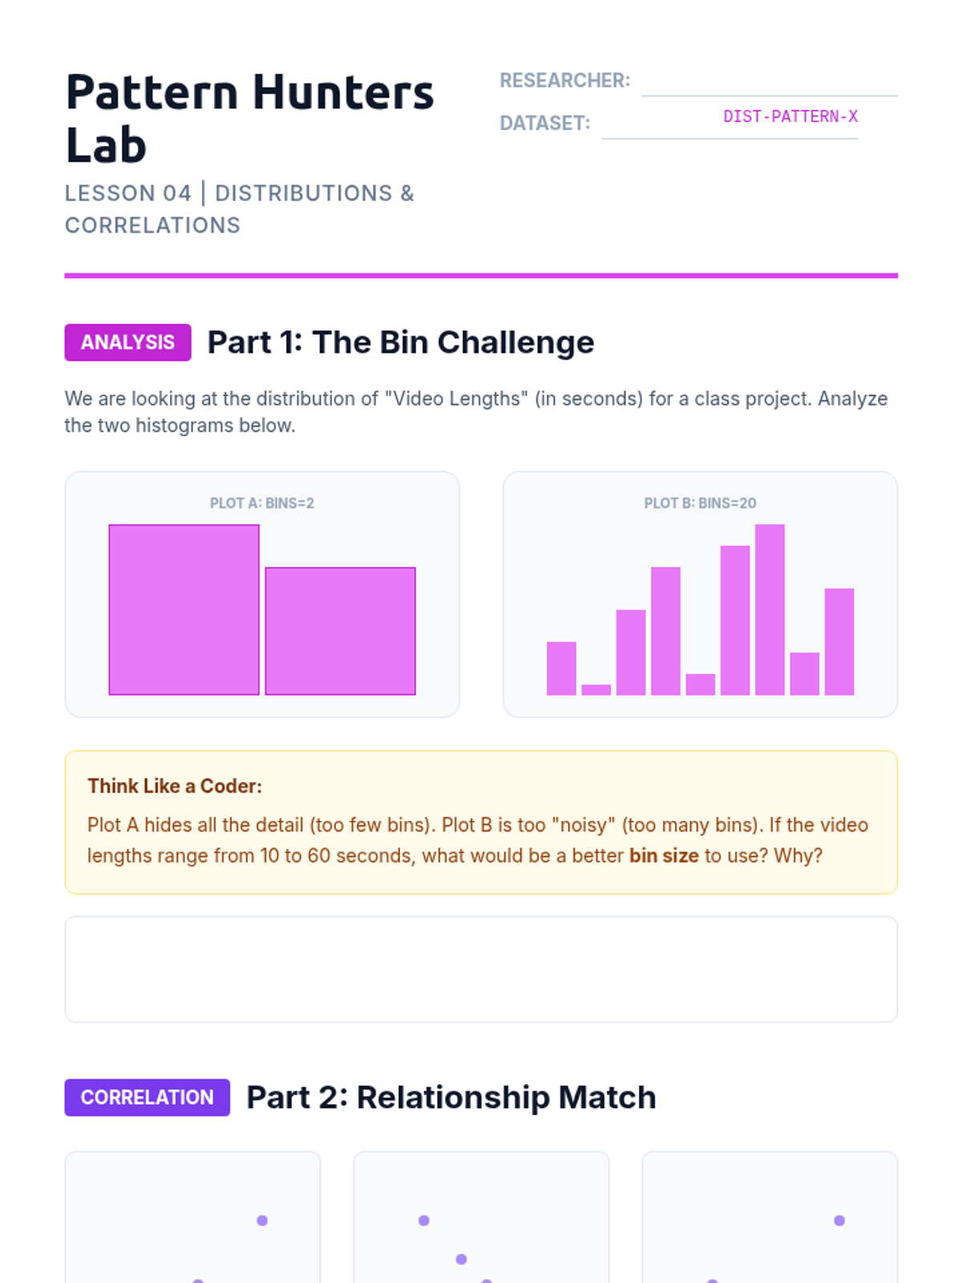Click the CORRELATION badge

pyautogui.click(x=148, y=1097)
